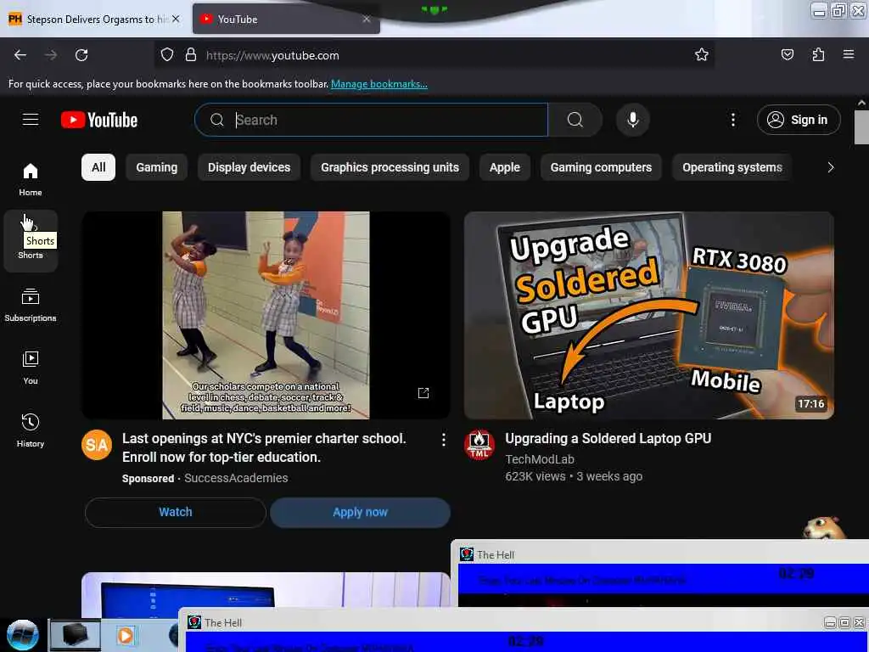The image size is (869, 652).
Task: Select the Gaming filter chip
Action: pos(157,167)
